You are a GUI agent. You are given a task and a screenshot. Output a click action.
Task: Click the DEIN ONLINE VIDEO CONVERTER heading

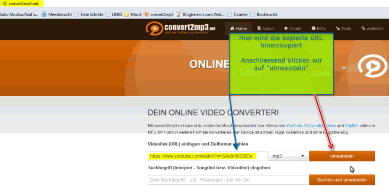[213, 113]
